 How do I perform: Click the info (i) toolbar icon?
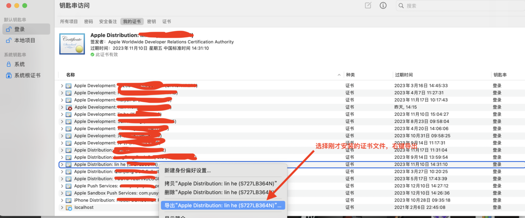click(383, 6)
